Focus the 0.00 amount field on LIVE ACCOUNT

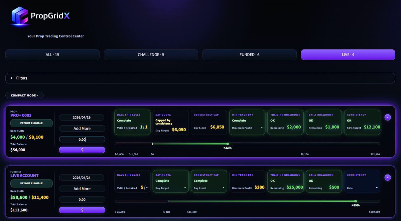coord(82,200)
